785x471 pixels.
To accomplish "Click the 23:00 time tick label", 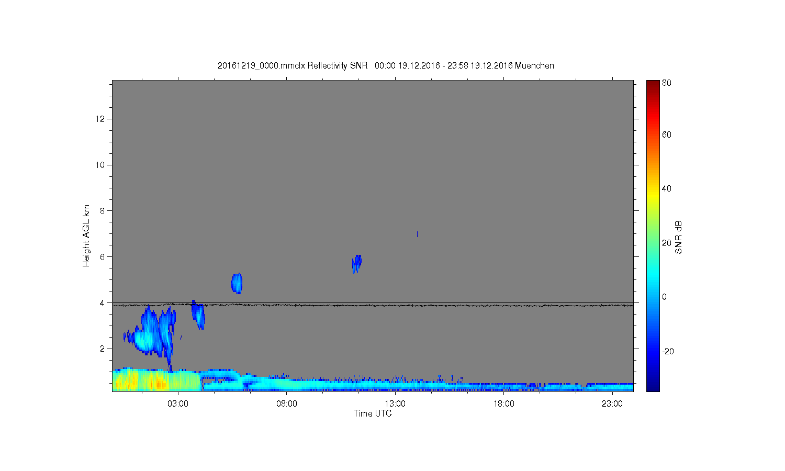I will 612,404.
